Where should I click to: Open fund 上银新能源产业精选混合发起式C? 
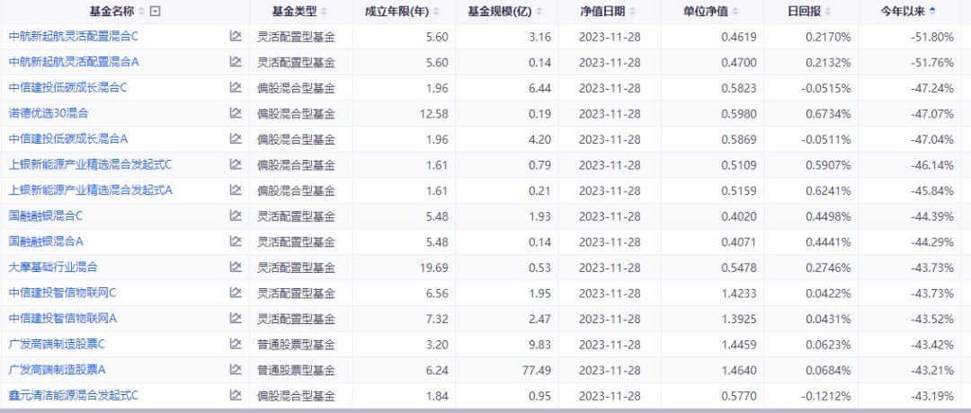coord(91,164)
